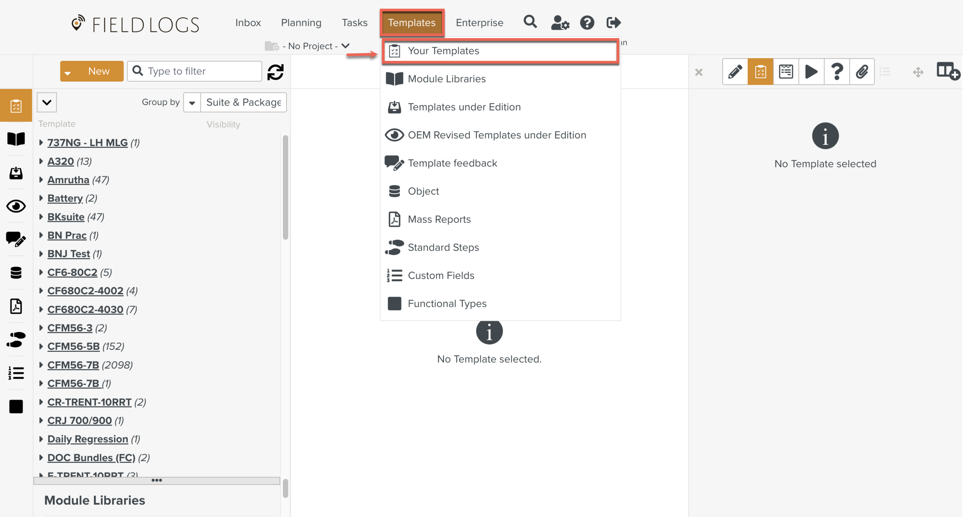The width and height of the screenshot is (963, 517).
Task: Select Custom Fields from the menu
Action: [x=501, y=275]
